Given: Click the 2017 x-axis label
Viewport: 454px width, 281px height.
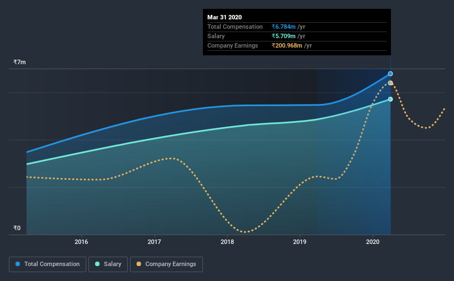Looking at the screenshot, I should pyautogui.click(x=154, y=242).
